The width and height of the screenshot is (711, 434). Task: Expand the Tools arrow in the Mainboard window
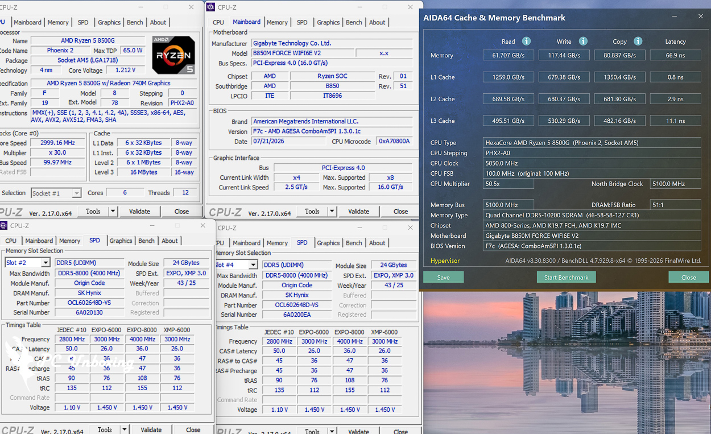[332, 211]
